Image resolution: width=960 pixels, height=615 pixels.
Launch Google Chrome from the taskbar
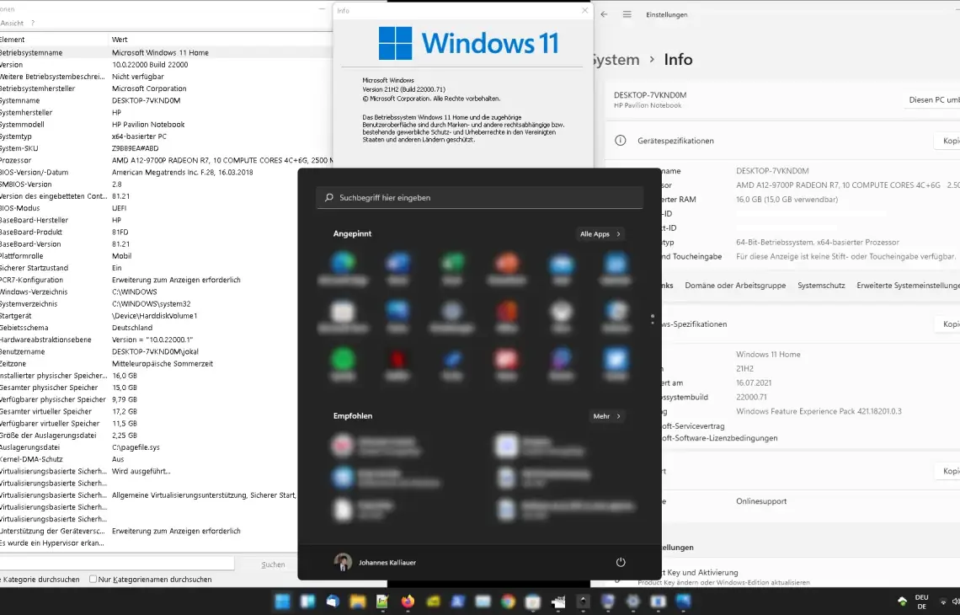[508, 602]
